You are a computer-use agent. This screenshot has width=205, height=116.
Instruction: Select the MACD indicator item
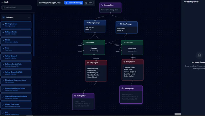click(16, 41)
